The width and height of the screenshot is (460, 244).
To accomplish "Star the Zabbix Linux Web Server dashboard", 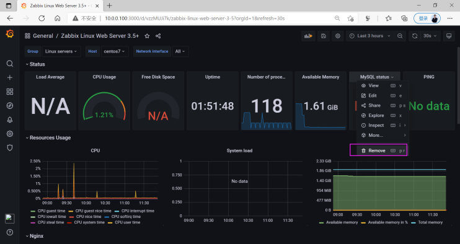I will pos(147,36).
